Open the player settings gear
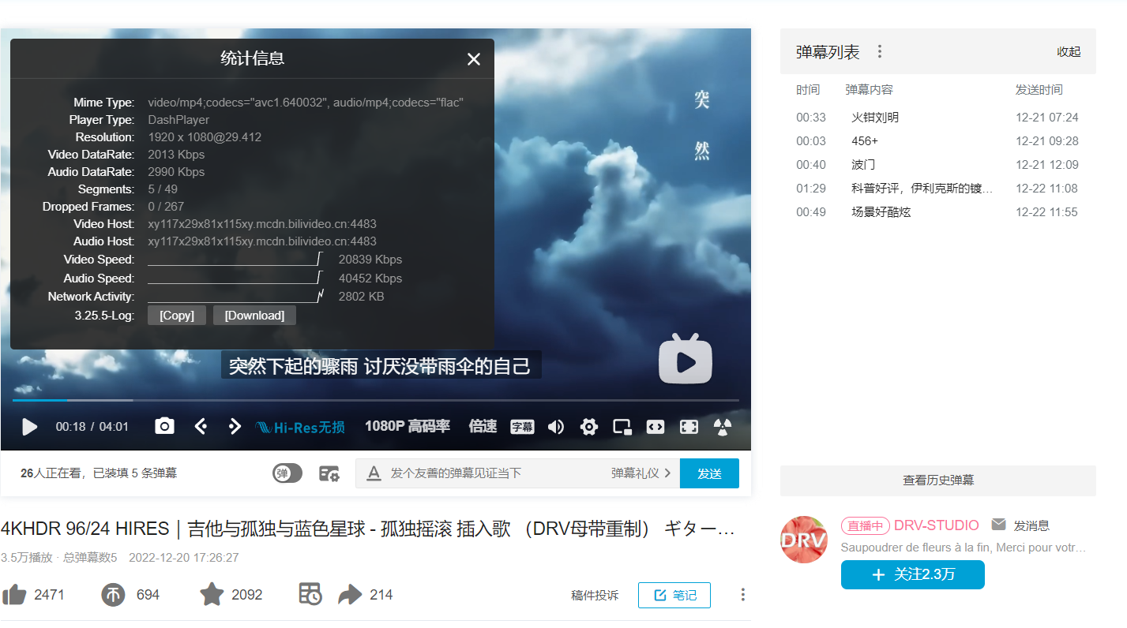1127x628 pixels. pos(588,426)
